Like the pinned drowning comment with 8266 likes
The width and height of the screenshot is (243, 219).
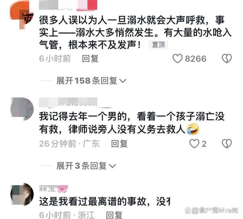(178, 58)
